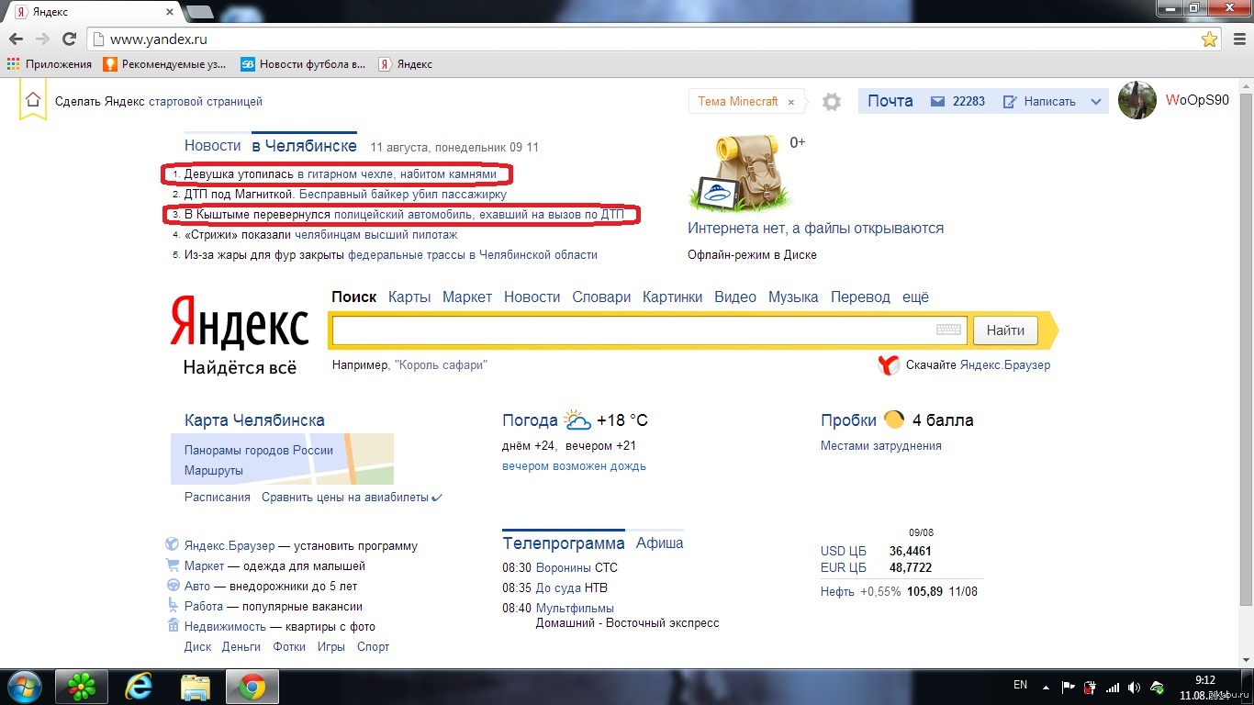Open the Телепрограмма tab
The image size is (1254, 705).
[x=564, y=543]
